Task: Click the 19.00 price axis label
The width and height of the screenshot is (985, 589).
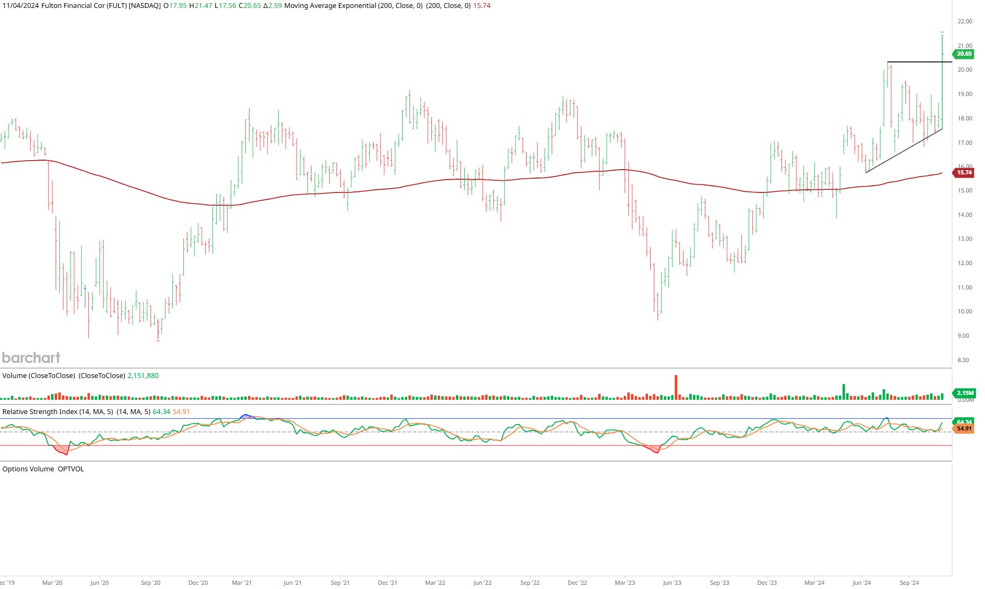Action: tap(965, 94)
